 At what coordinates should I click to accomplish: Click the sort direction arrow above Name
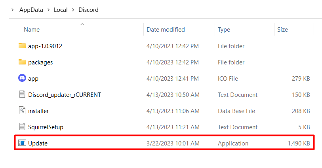point(82,25)
